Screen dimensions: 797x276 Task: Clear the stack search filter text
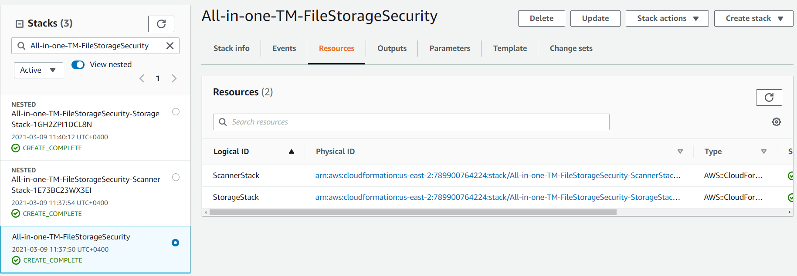point(170,46)
